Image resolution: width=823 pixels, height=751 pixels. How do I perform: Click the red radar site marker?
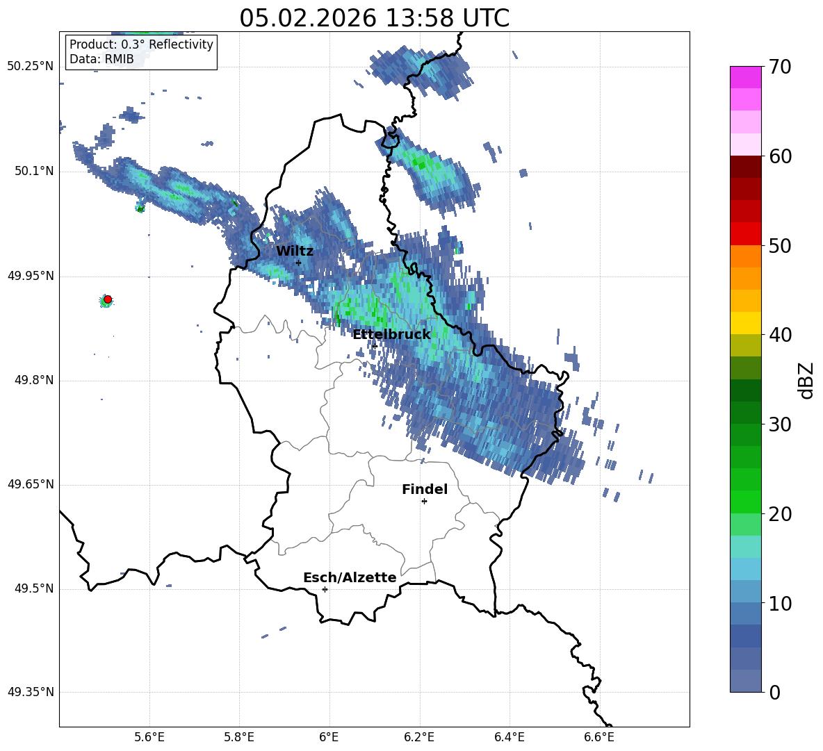click(x=108, y=299)
